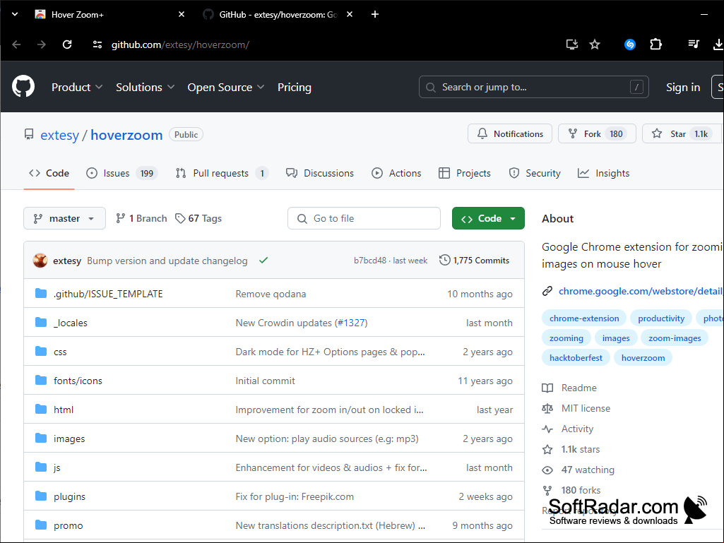Open the Discussions tab
Screen dimensions: 724x543
pos(319,173)
